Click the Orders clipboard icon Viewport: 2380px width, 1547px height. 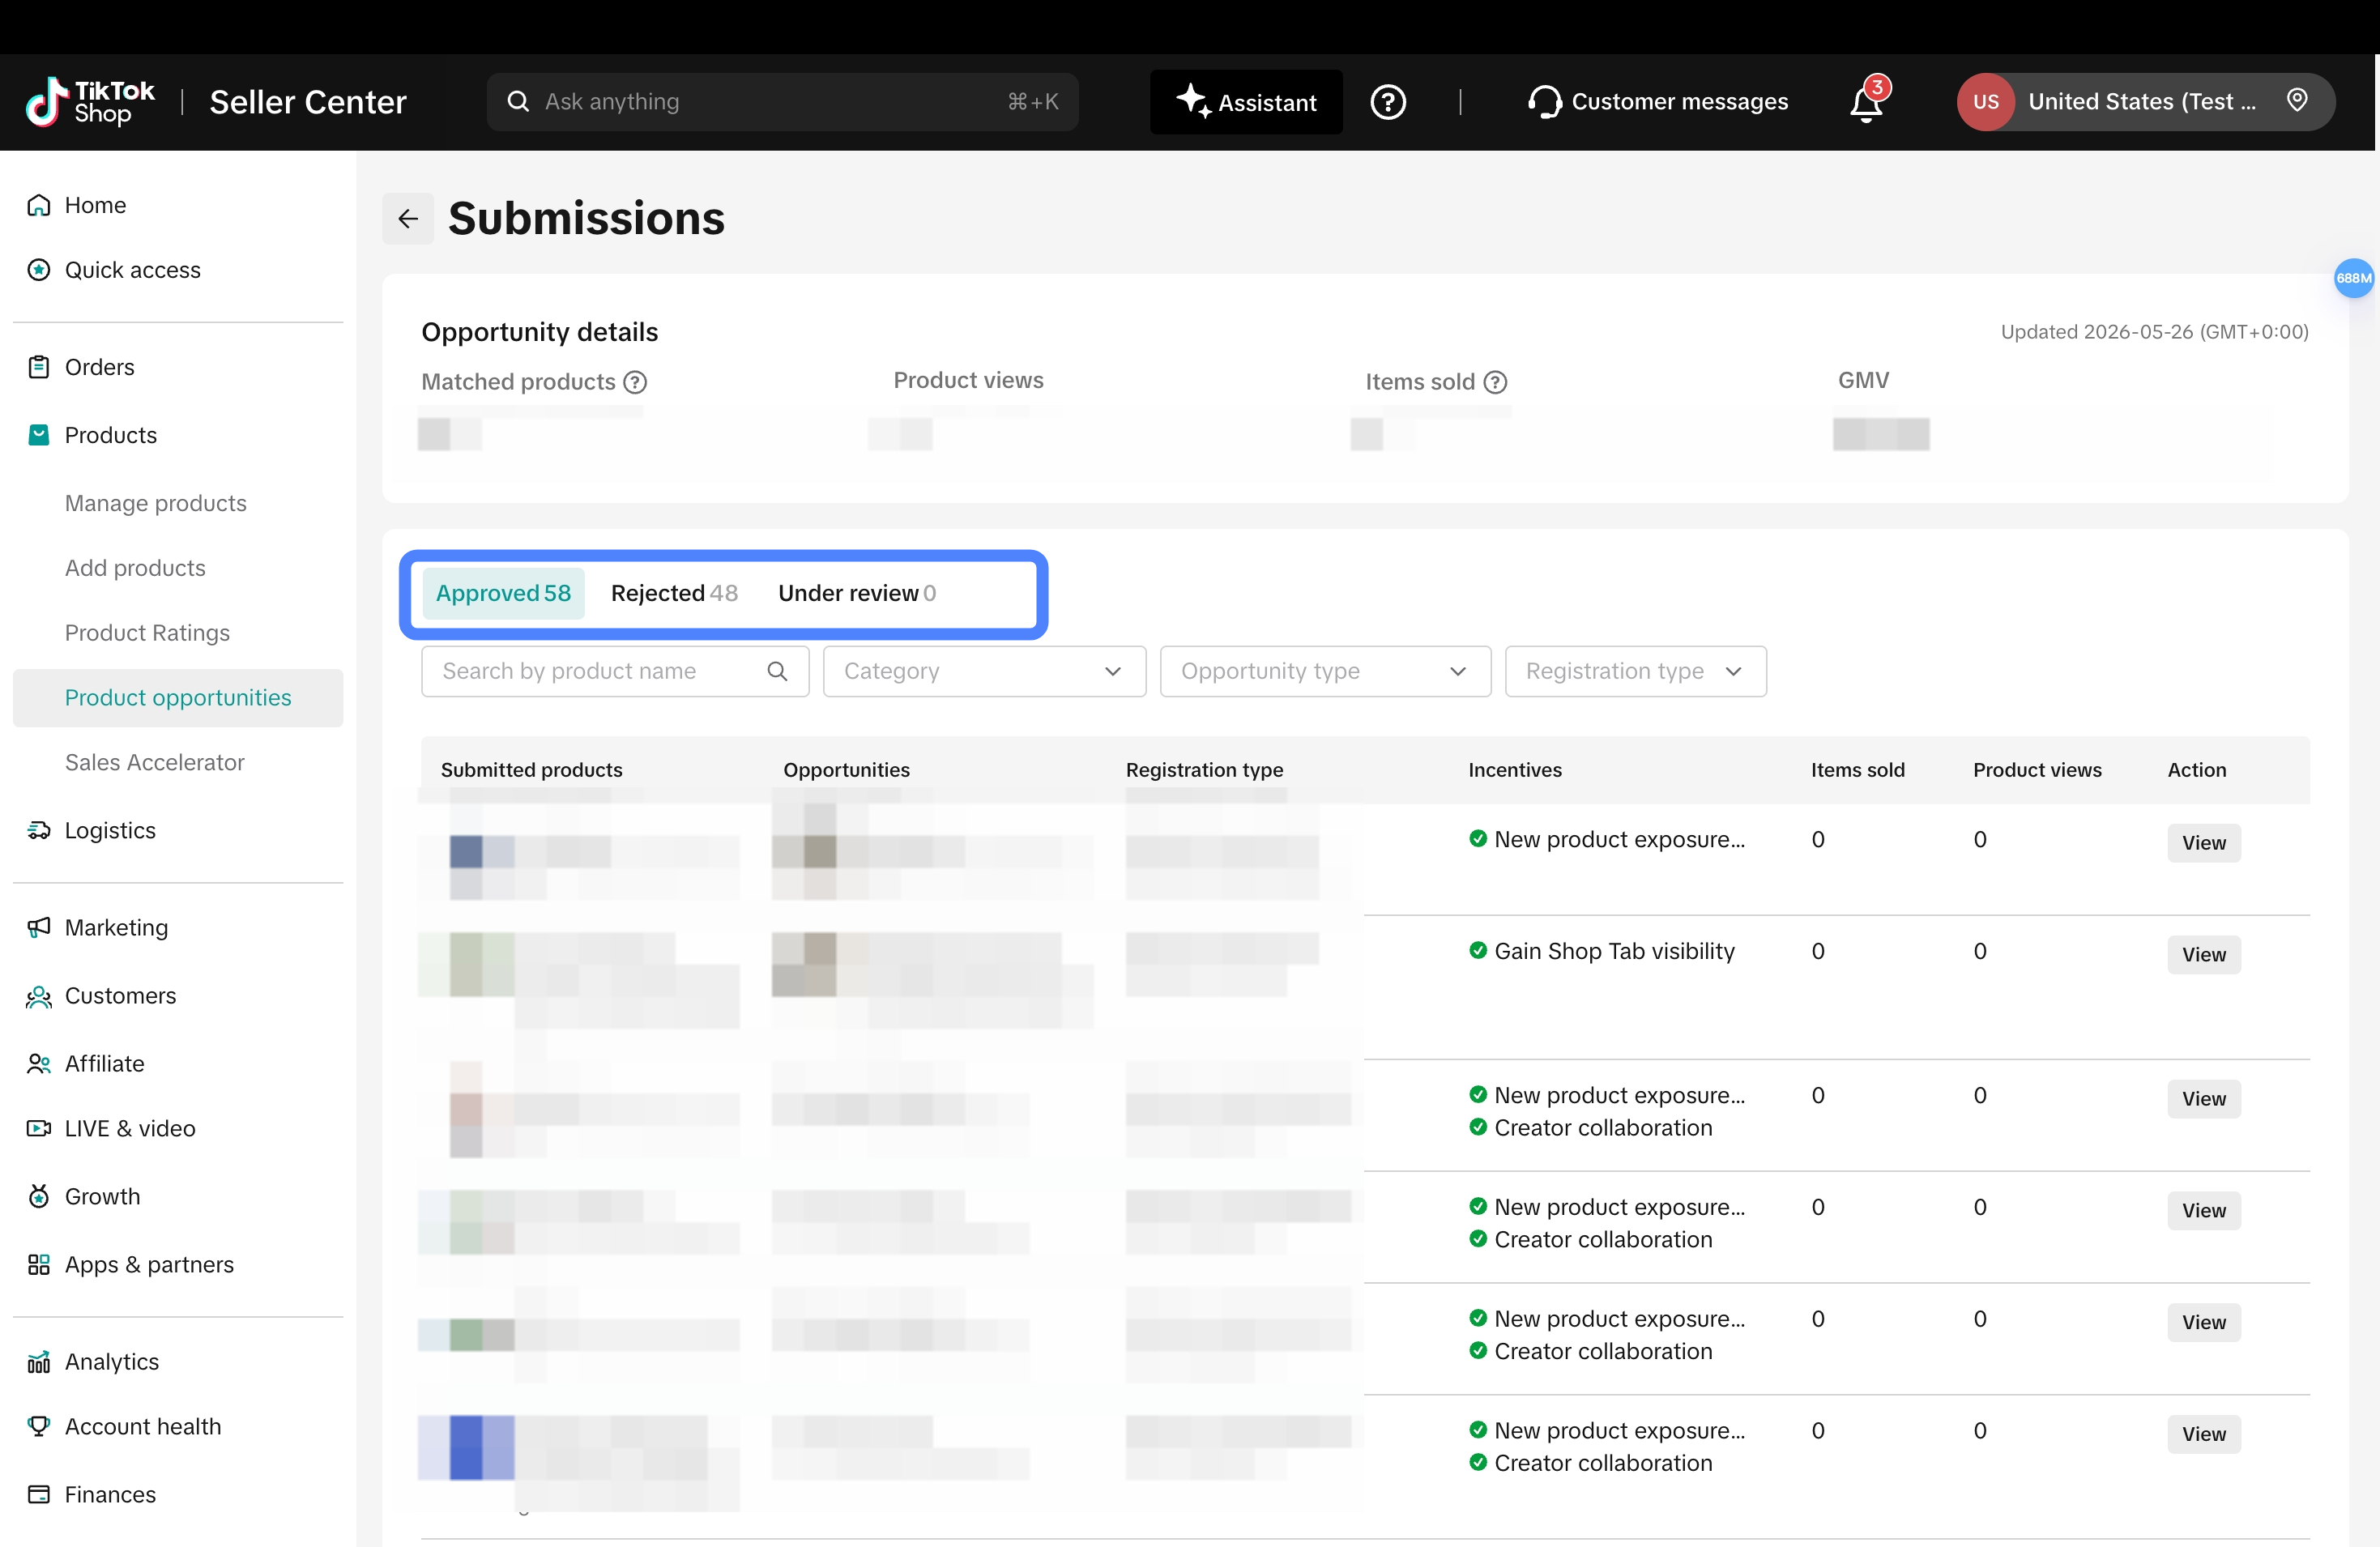coord(39,367)
